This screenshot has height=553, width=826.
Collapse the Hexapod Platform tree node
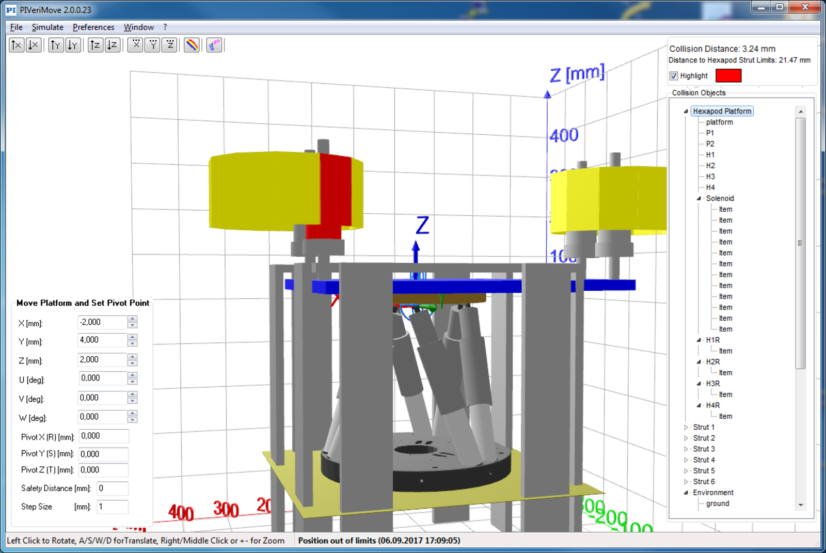(x=686, y=112)
